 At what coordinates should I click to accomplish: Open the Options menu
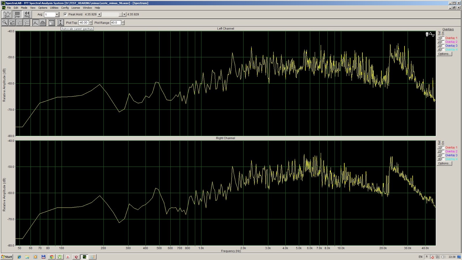(42, 8)
